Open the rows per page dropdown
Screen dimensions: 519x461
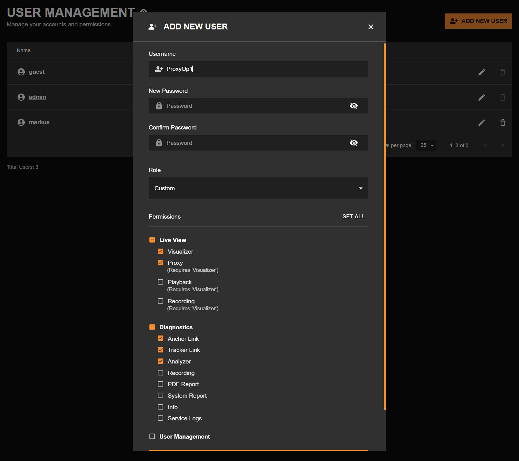(426, 145)
